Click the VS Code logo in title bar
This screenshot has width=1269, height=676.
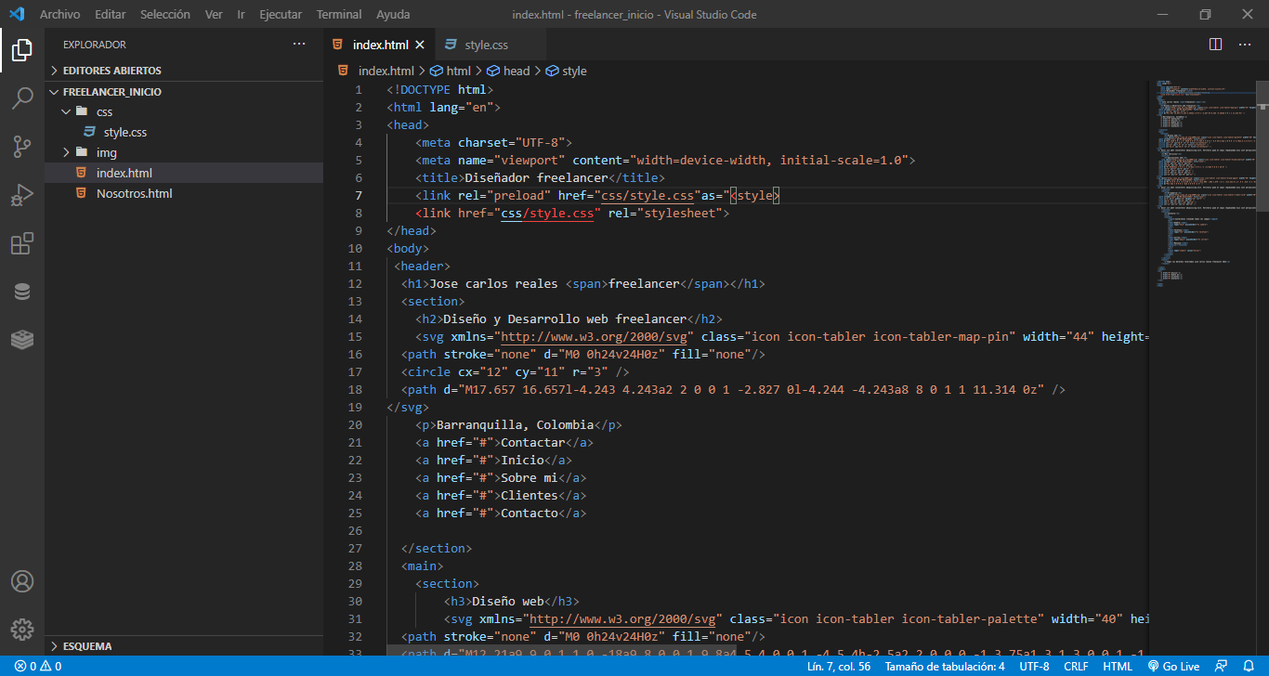pos(17,14)
